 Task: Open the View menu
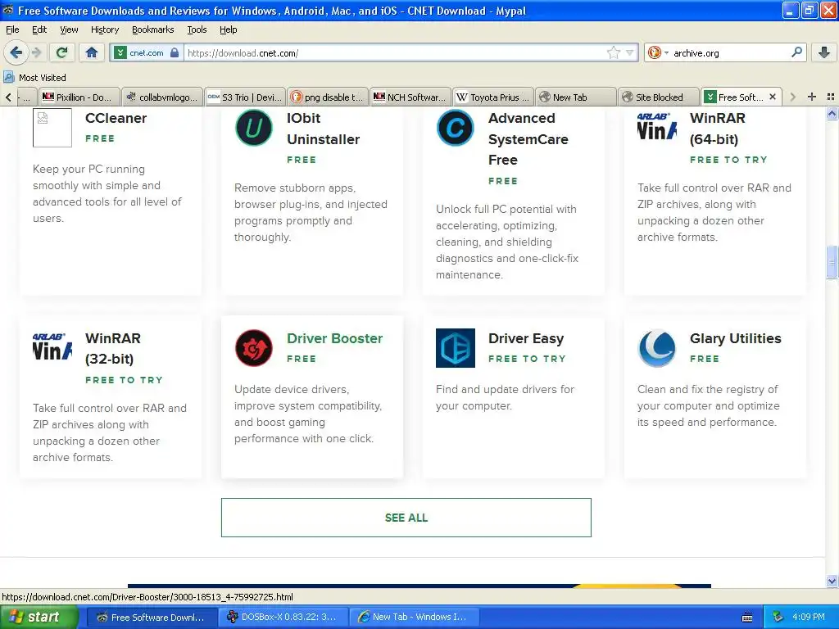tap(69, 29)
